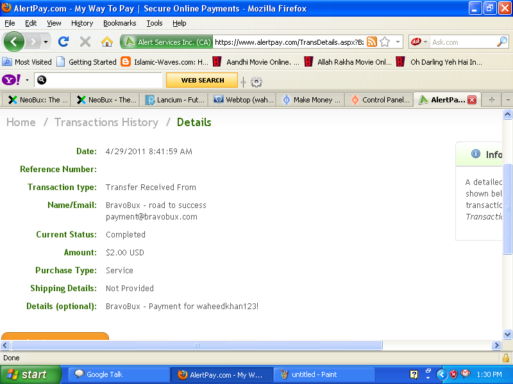Click Alert Services Inc. (CA) site identity

(x=167, y=42)
